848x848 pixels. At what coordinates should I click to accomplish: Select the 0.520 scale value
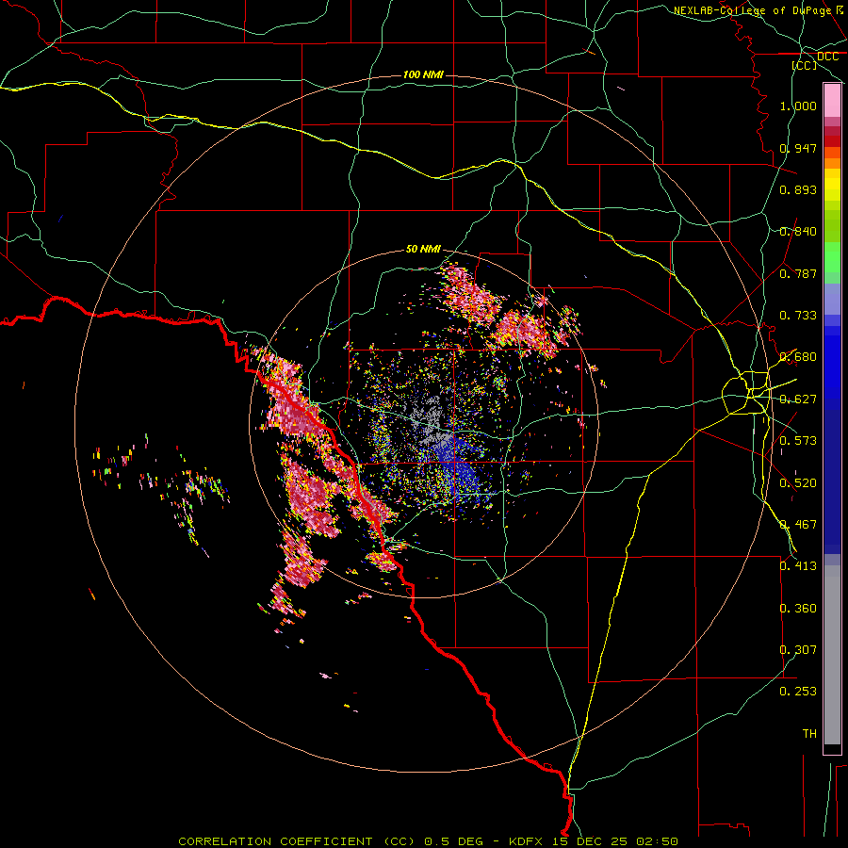click(x=798, y=483)
